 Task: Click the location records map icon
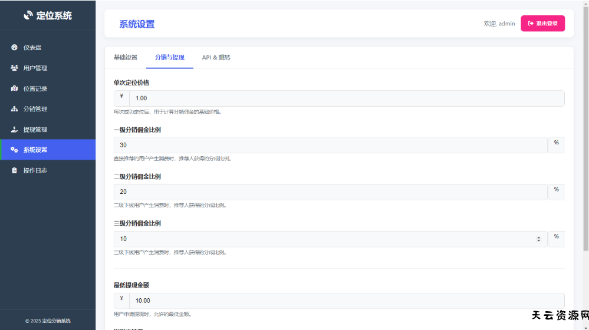14,89
